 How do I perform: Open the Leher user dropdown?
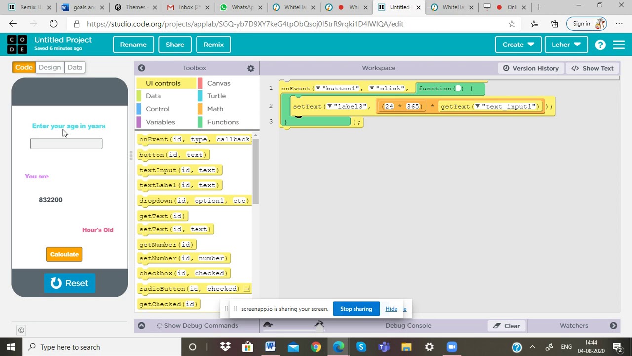point(566,44)
